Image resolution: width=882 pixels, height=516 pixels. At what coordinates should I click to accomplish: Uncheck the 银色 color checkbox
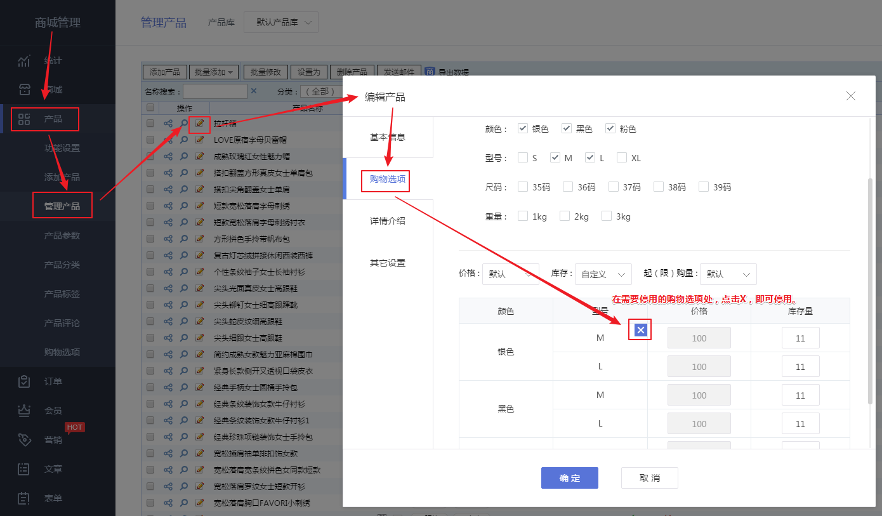tap(523, 128)
